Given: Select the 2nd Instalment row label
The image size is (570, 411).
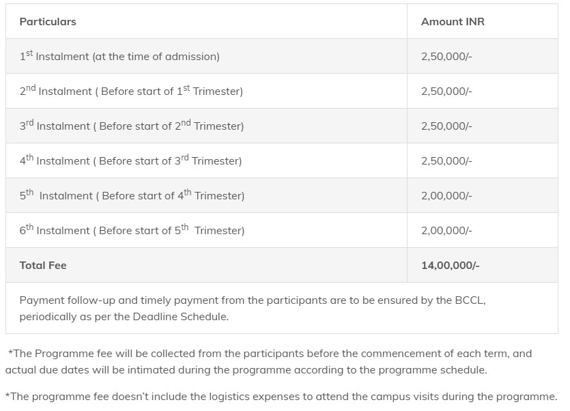Looking at the screenshot, I should pos(131,91).
